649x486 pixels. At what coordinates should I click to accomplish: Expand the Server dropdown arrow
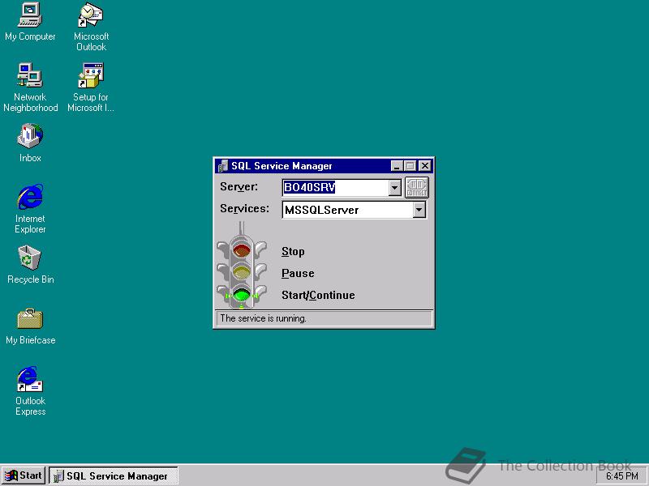pos(395,188)
